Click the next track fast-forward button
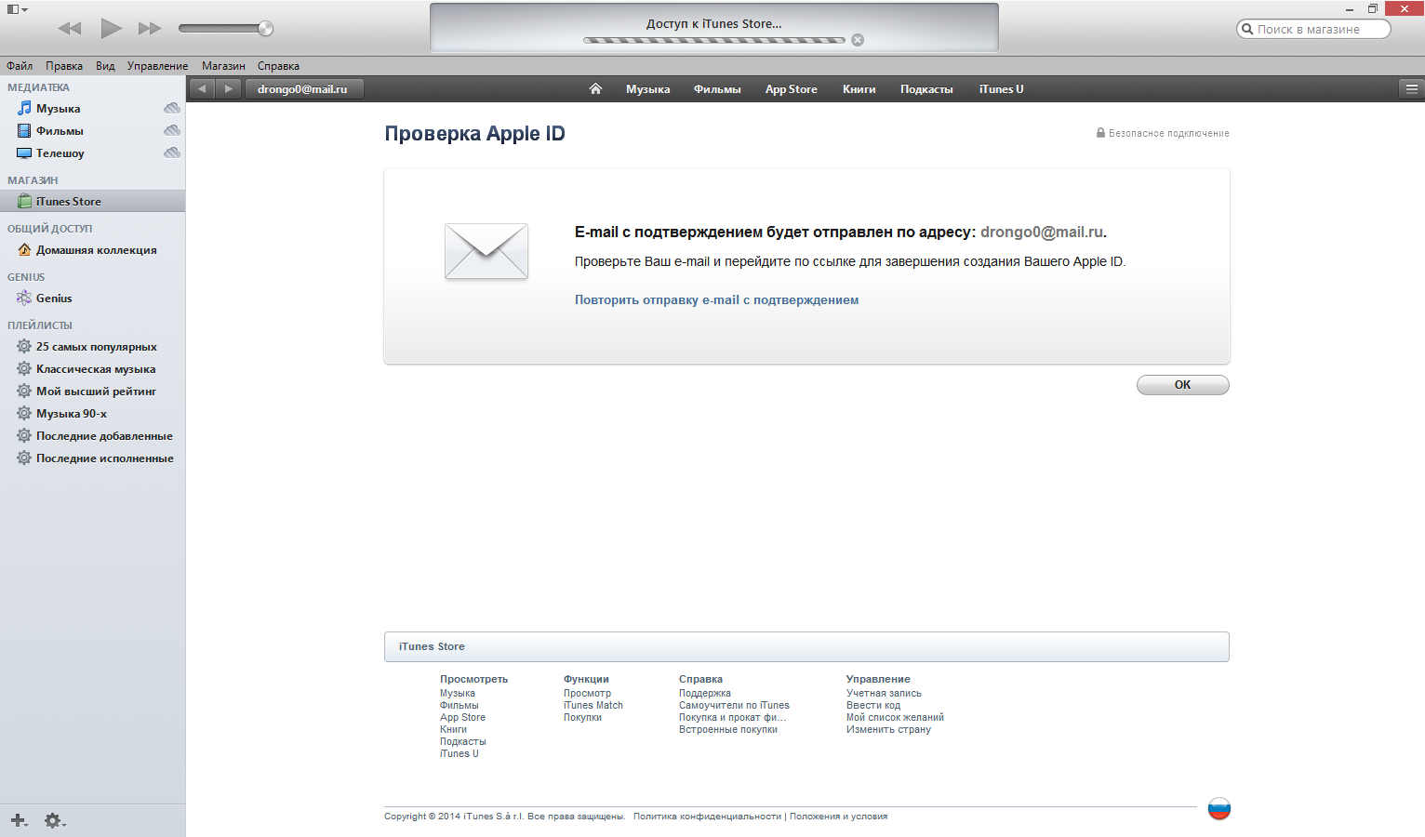This screenshot has width=1425, height=837. click(x=150, y=28)
